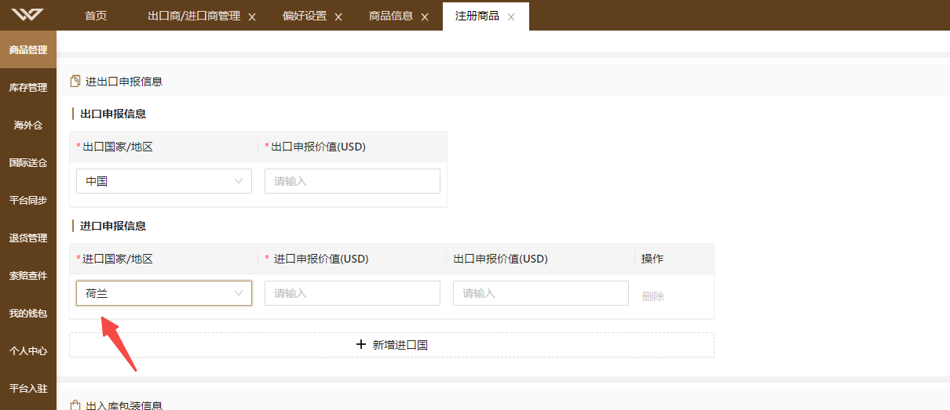Open 我的钱包 in the sidebar

coord(28,313)
